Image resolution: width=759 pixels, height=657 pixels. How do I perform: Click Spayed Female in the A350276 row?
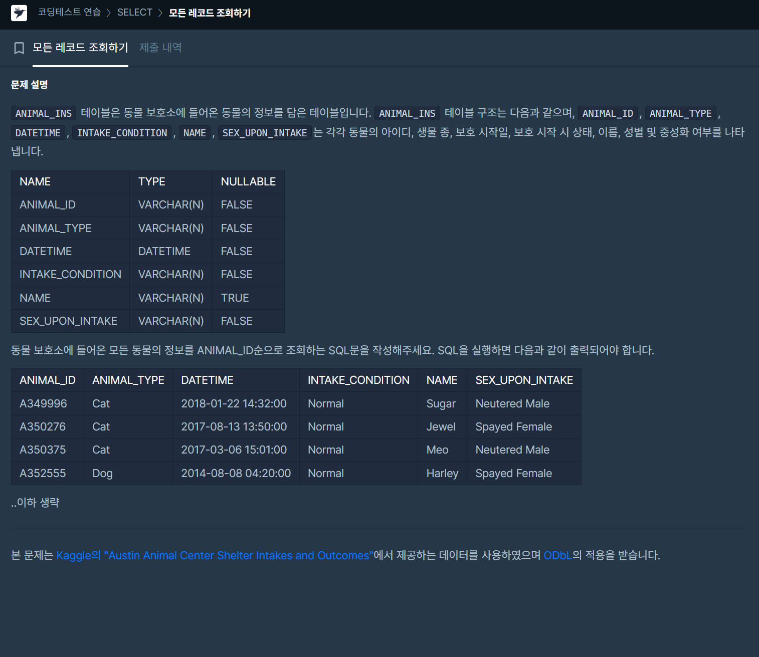(514, 427)
